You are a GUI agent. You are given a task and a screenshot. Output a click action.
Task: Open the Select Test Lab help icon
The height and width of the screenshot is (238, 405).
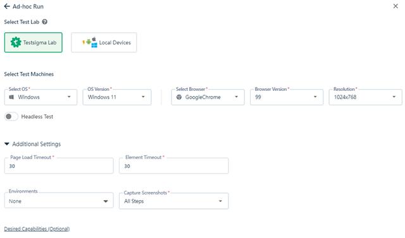[45, 22]
